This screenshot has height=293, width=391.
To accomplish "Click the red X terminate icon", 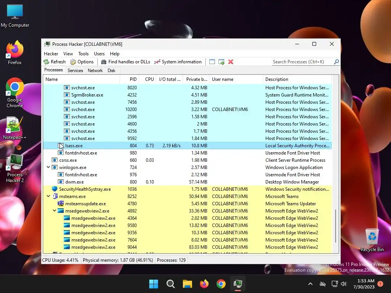I will (x=231, y=62).
